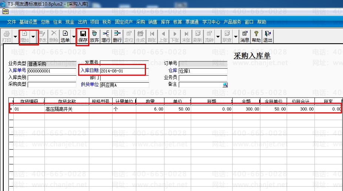Click the 打印 print icon

coord(7,36)
